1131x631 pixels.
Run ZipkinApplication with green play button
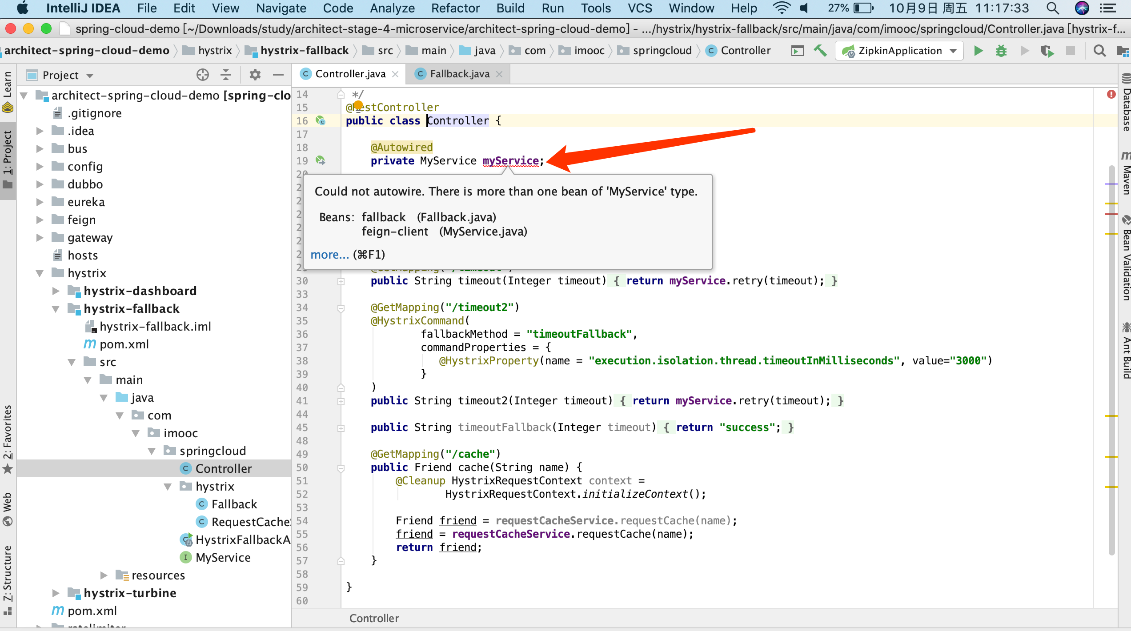tap(978, 51)
